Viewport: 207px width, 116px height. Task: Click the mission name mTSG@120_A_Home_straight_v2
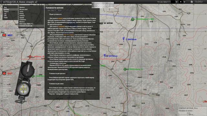point(20,2)
